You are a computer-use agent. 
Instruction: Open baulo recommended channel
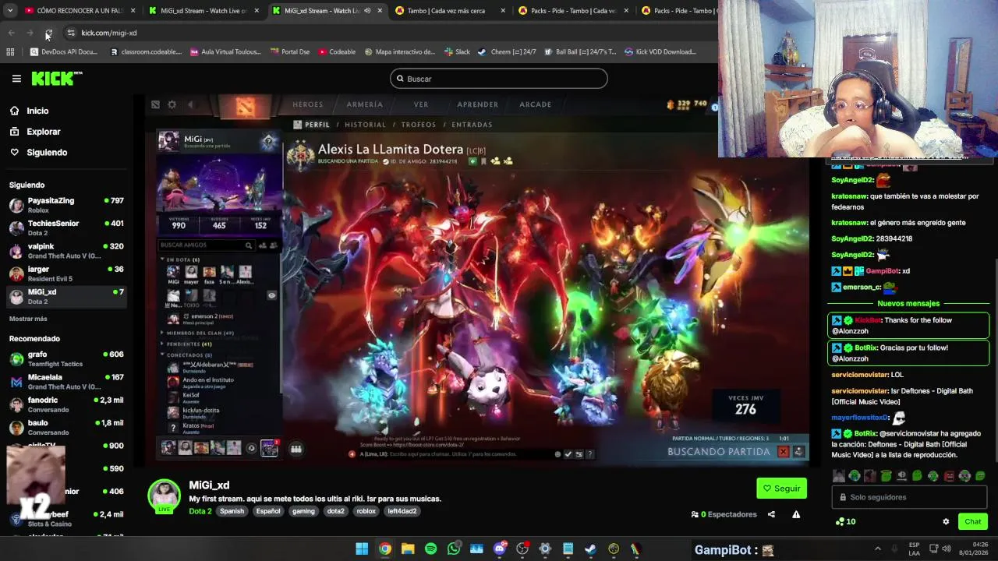(x=66, y=427)
